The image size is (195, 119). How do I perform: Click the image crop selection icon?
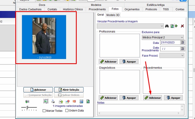46,102
